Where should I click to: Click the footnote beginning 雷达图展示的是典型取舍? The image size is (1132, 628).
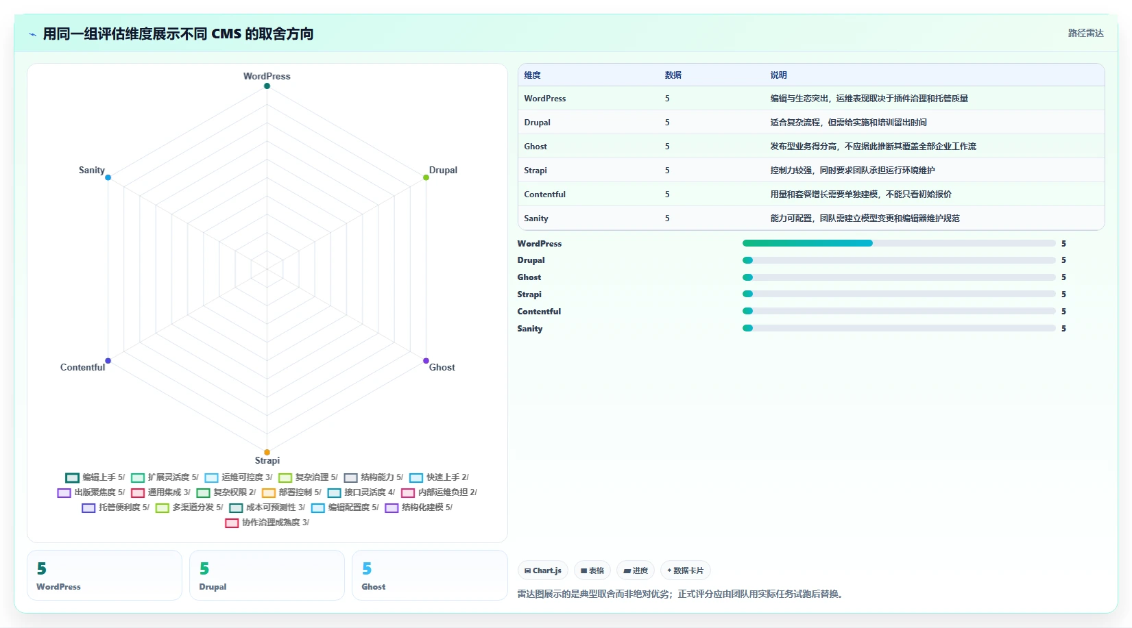682,594
